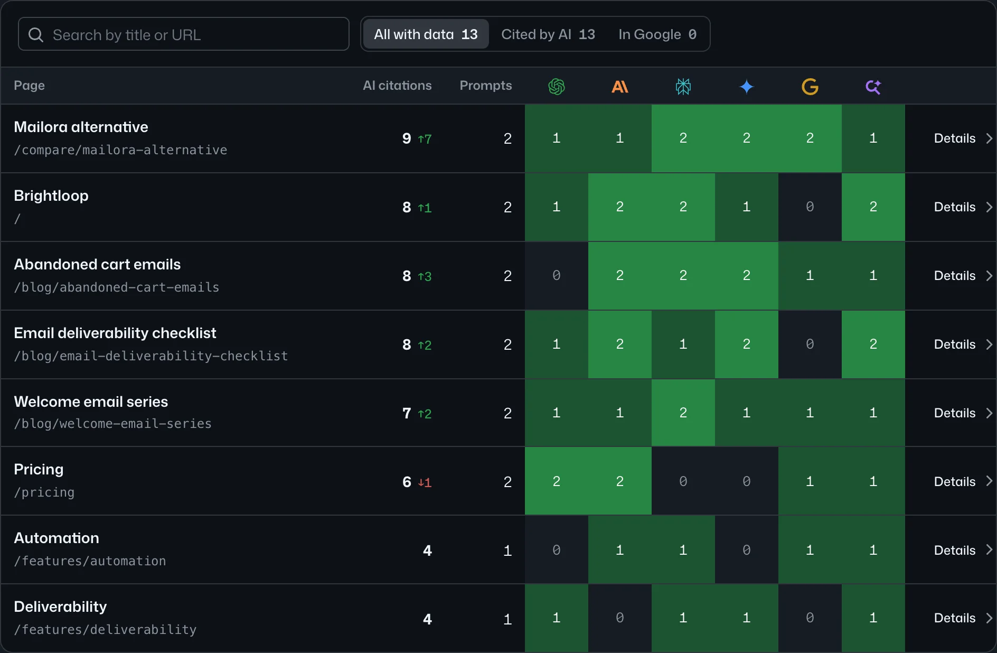This screenshot has width=997, height=653.
Task: Open Details for Email deliverability checklist
Action: [963, 344]
